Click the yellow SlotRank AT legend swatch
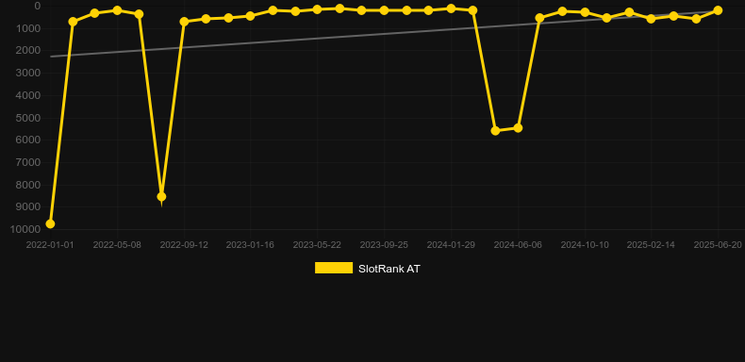Screen dimensions: 745x362 tap(334, 268)
